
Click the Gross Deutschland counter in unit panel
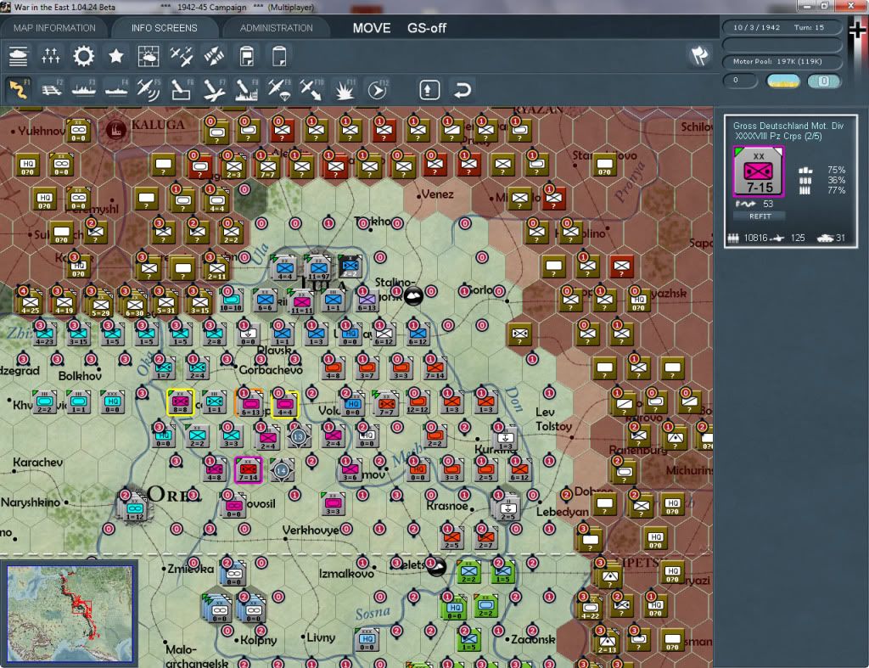click(x=759, y=171)
